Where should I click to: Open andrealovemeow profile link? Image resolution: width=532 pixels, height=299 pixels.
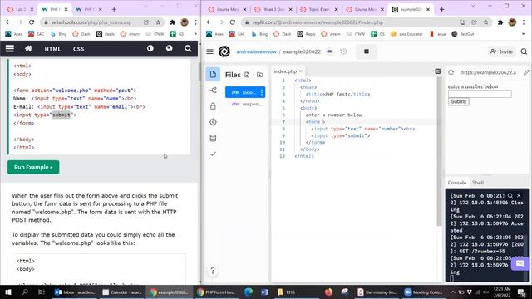coord(257,51)
